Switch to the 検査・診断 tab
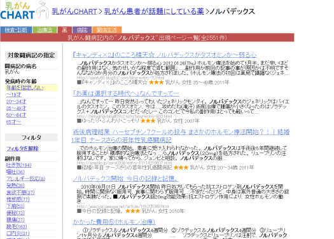This screenshot has width=334, height=239. (x=16, y=30)
